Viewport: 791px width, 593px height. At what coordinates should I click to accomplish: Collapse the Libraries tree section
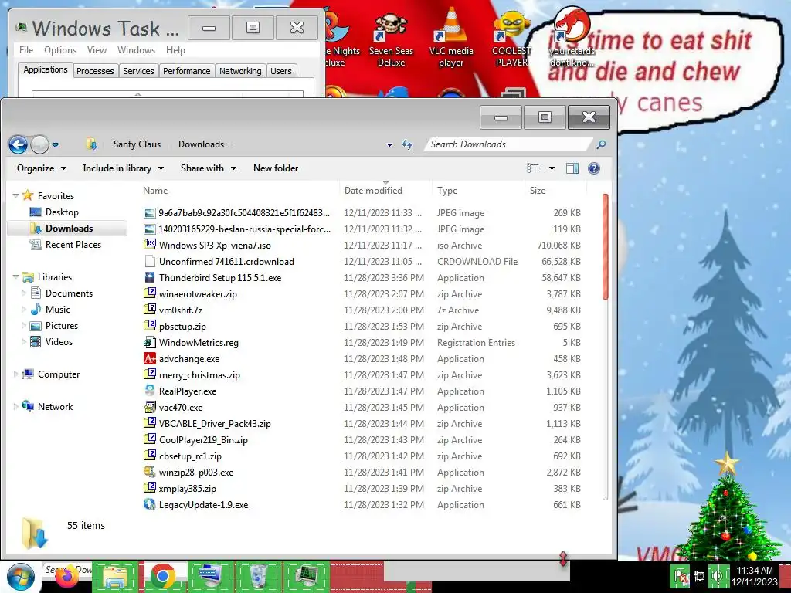click(15, 277)
